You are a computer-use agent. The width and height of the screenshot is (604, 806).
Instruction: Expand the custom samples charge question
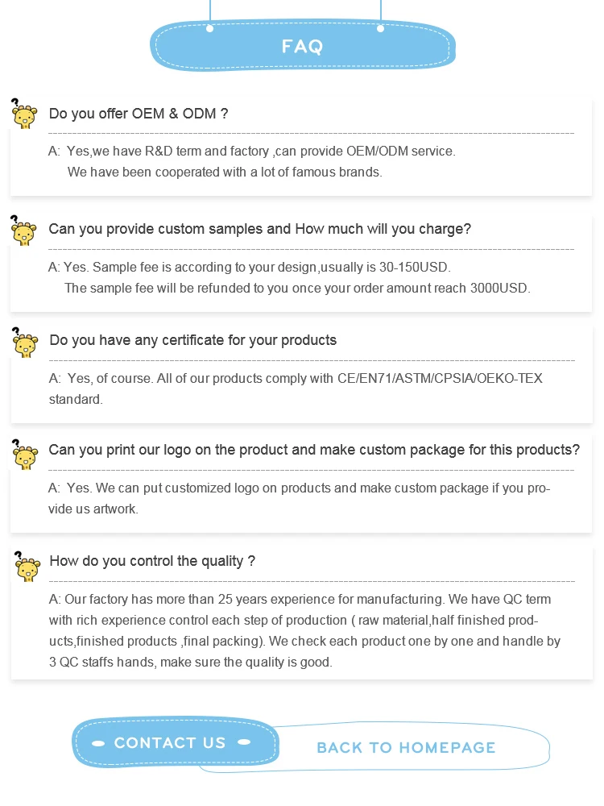pos(259,229)
